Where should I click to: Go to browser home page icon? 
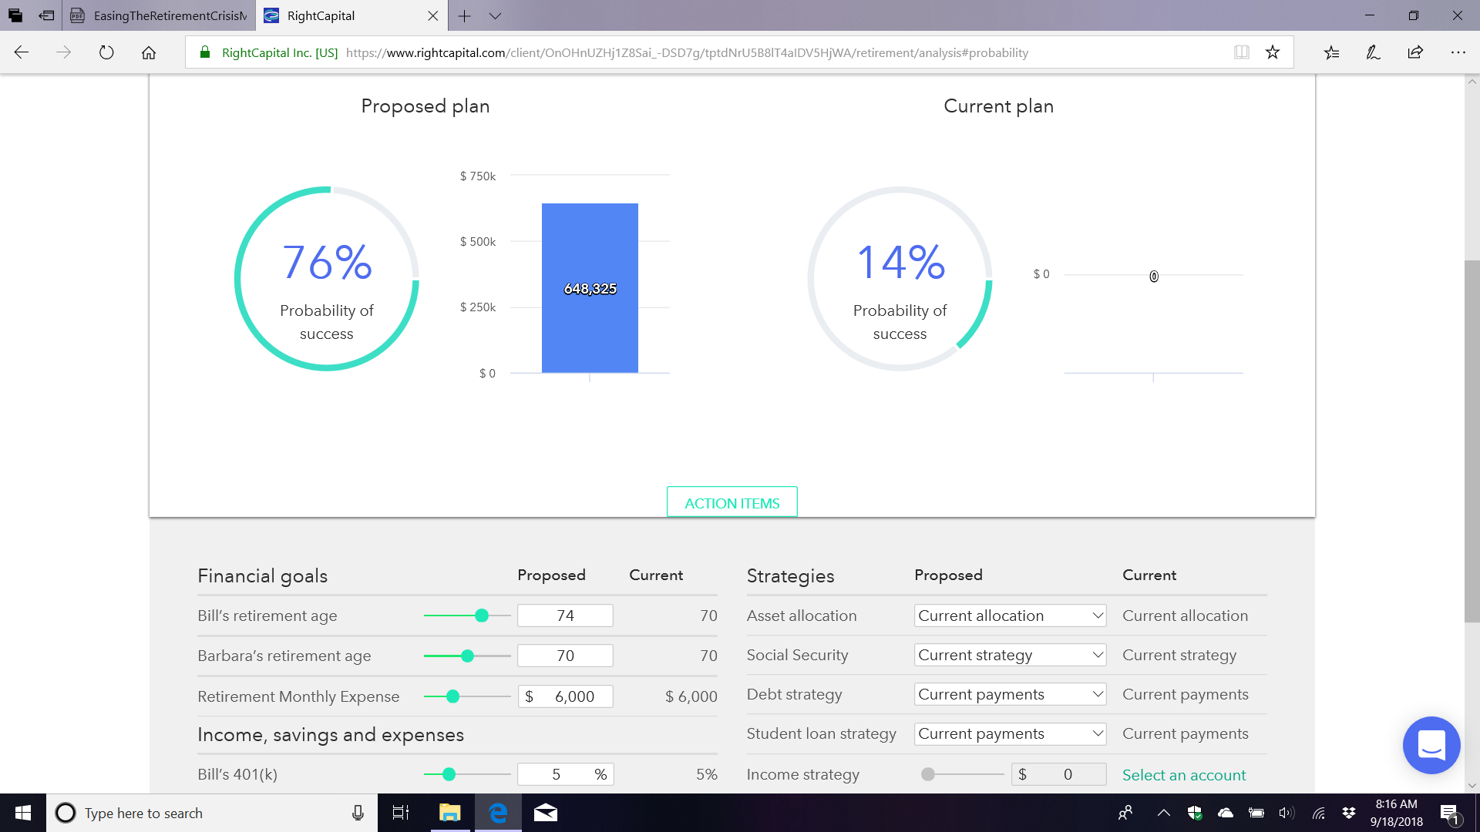[149, 52]
